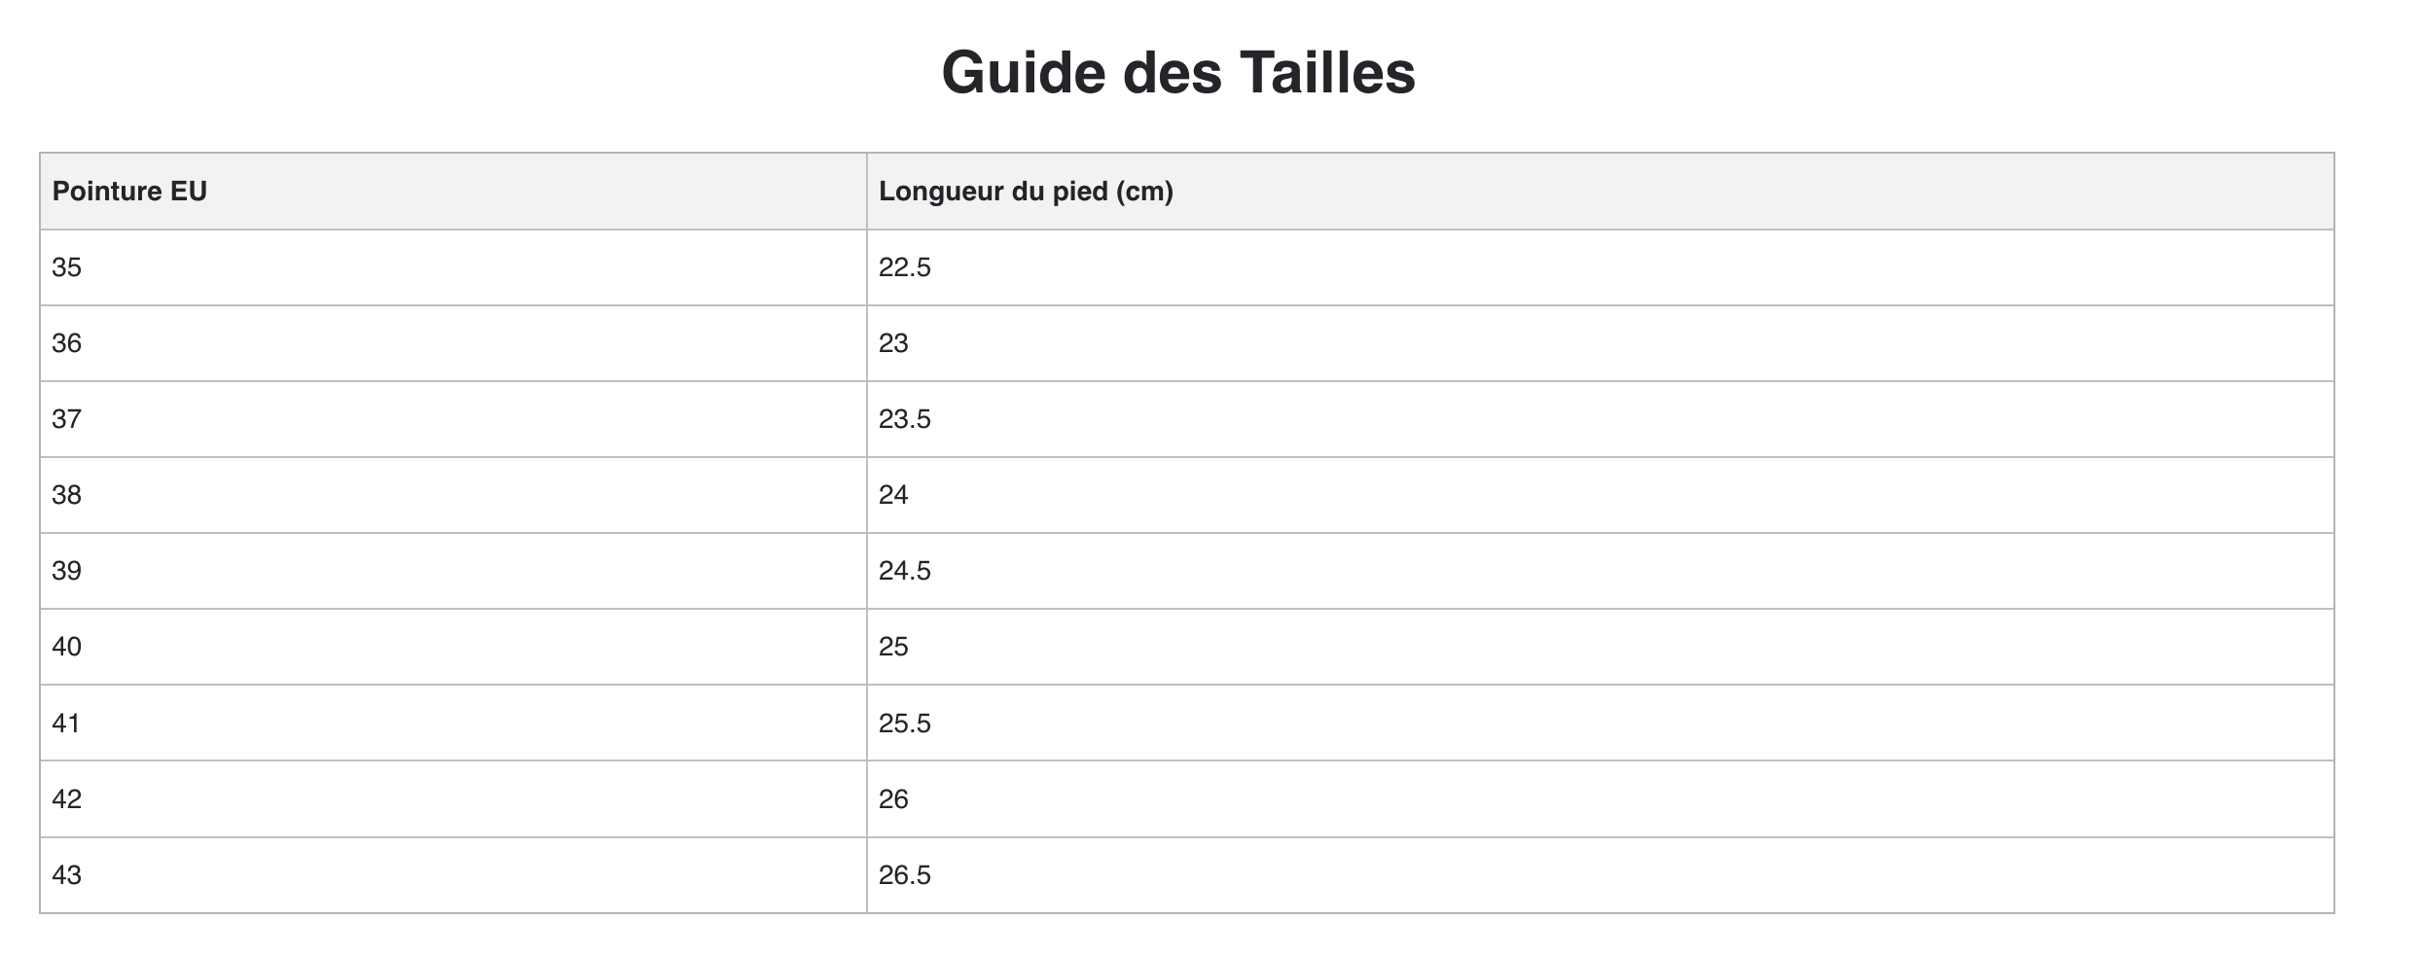Select the Pointure EU column header
Screen dimensions: 2421x955
[453, 192]
